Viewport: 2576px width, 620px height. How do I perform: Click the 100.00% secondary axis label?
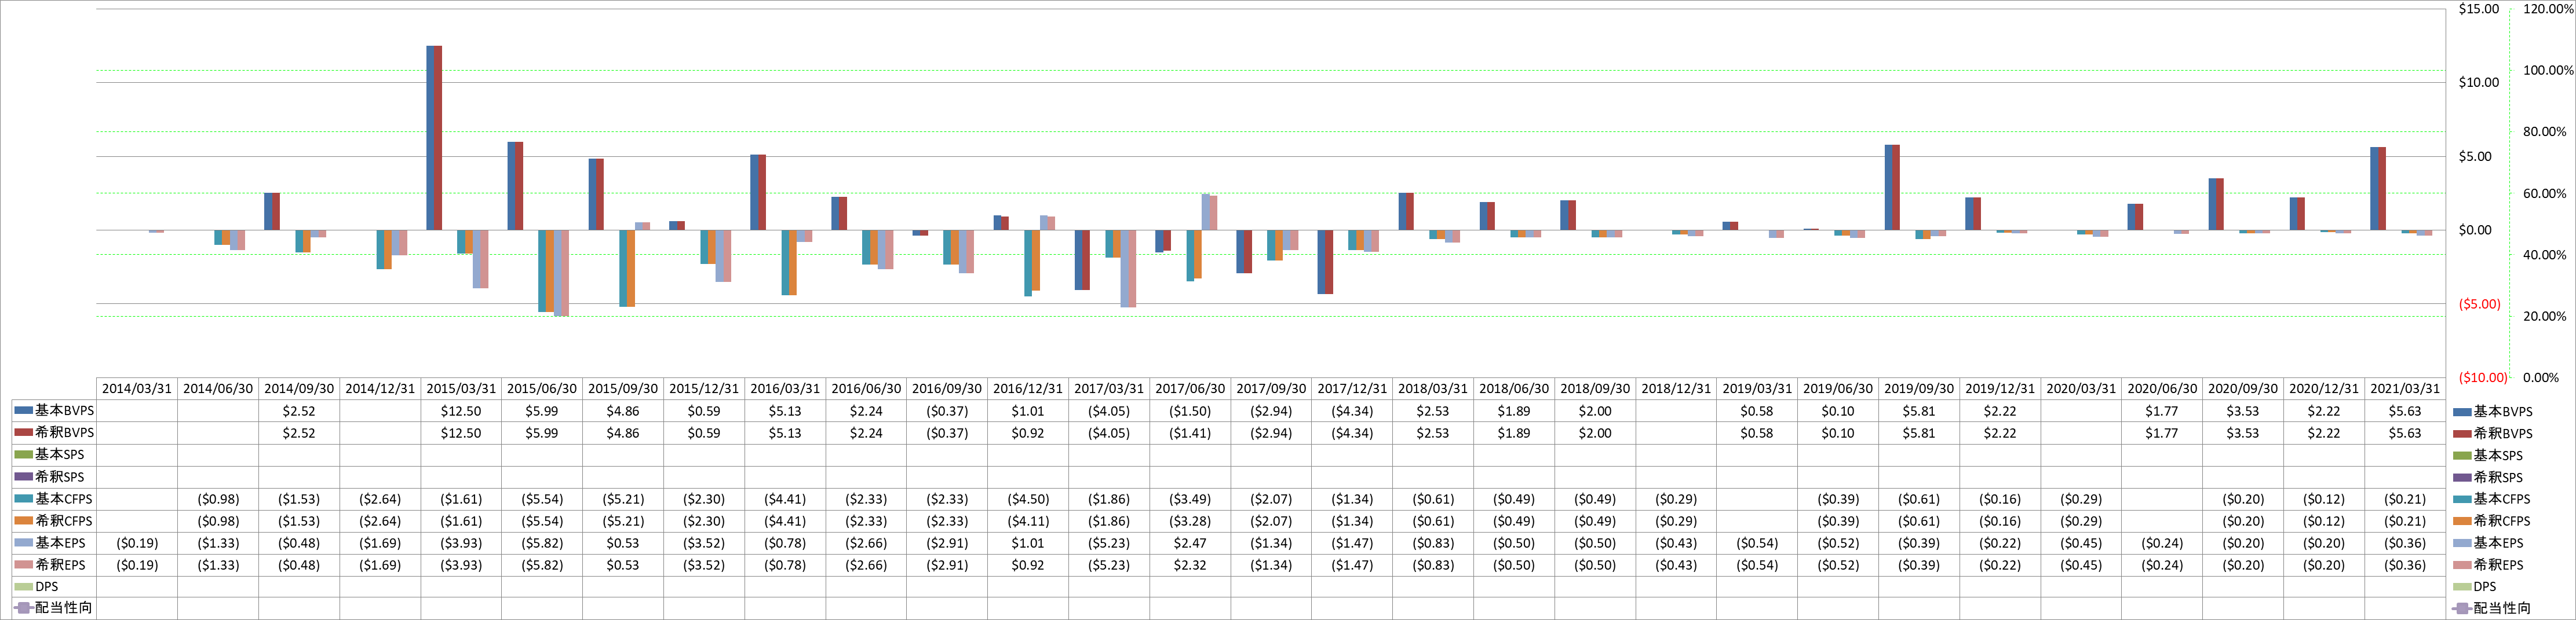(x=2548, y=70)
